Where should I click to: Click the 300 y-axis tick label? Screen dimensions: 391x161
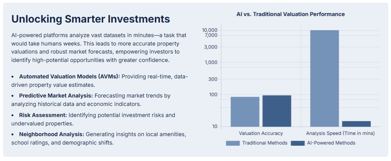(x=213, y=79)
